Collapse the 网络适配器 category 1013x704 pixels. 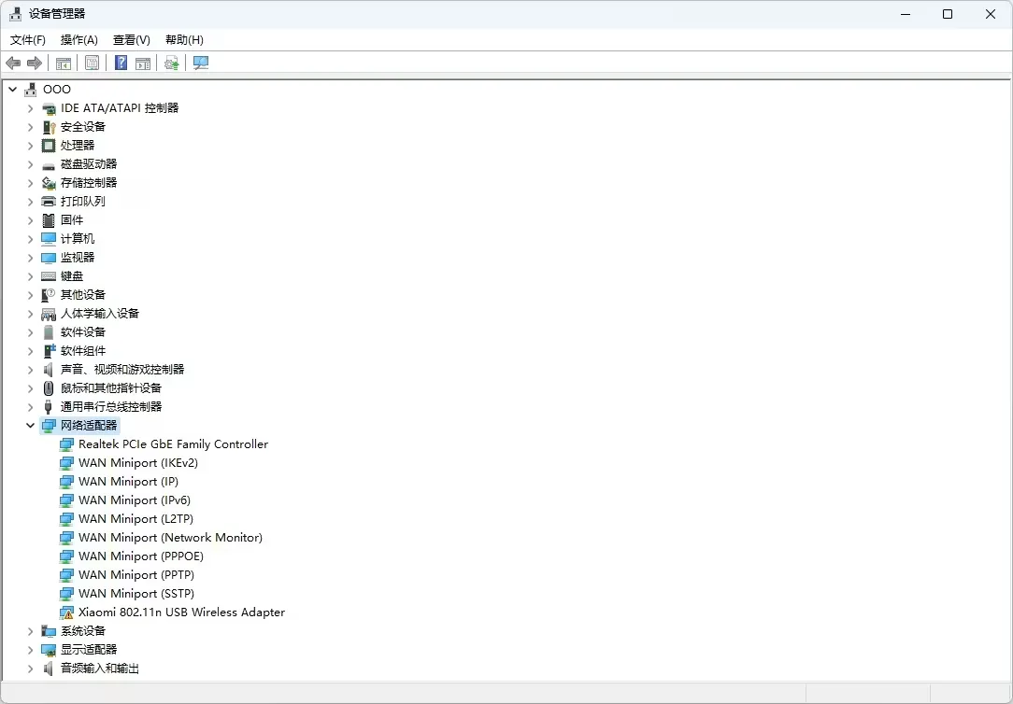coord(31,426)
